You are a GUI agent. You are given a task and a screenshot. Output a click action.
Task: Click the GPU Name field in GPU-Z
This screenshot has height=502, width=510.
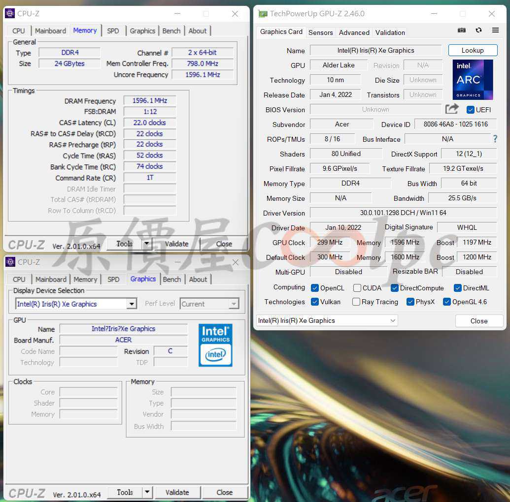pyautogui.click(x=375, y=50)
